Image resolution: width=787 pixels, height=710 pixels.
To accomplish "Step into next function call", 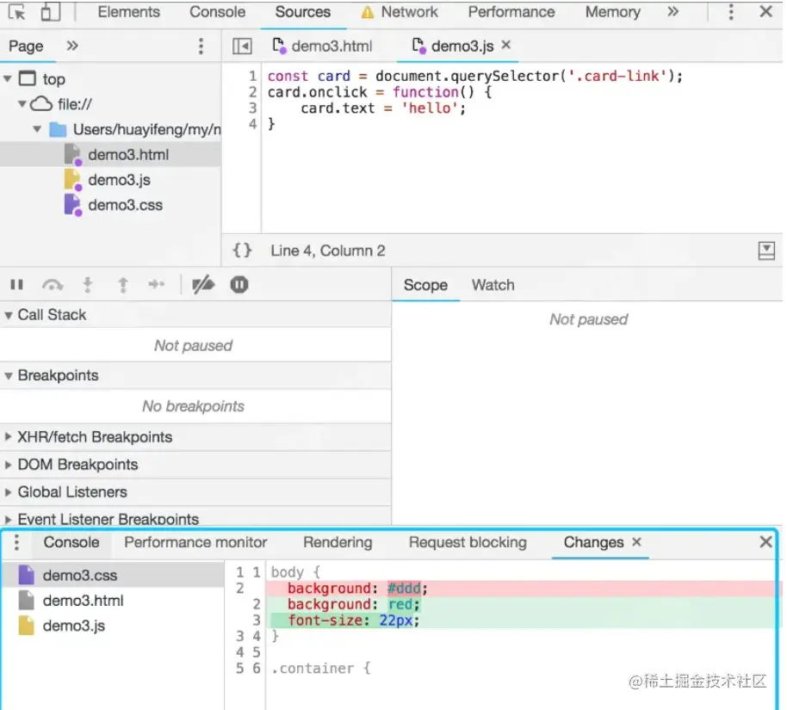I will 87,285.
